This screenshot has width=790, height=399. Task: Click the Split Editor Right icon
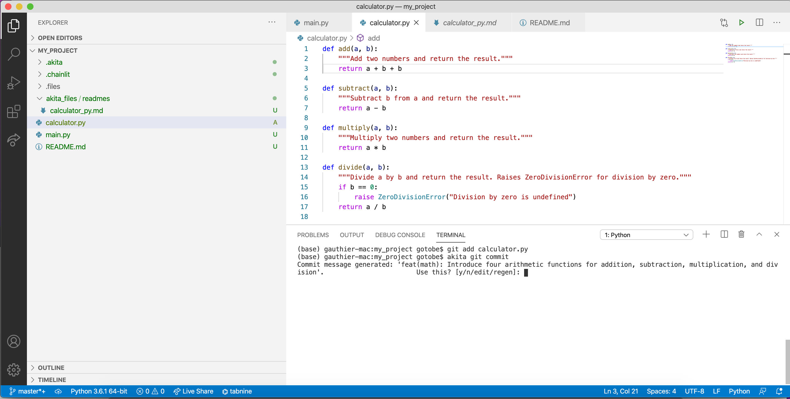point(759,23)
